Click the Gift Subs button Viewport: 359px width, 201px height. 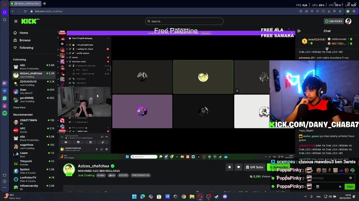[x=254, y=167]
